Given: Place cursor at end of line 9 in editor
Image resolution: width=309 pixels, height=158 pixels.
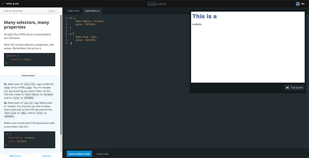Looking at the screenshot, I should click(72, 43).
